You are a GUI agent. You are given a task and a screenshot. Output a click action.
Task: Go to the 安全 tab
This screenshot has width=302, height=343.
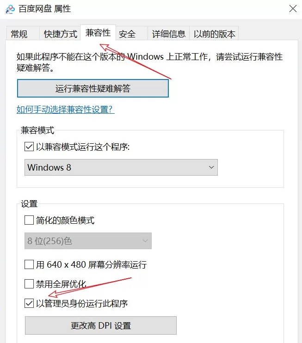[132, 33]
